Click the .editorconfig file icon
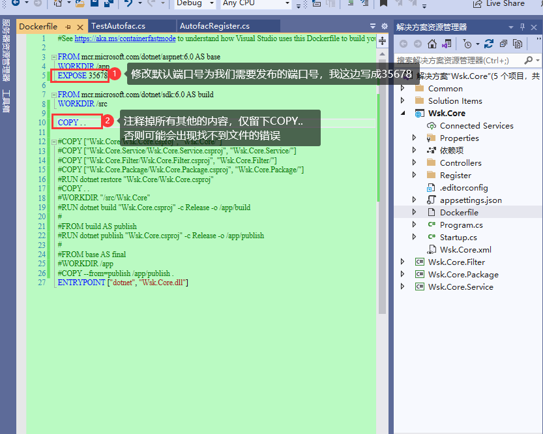This screenshot has width=543, height=434. [x=431, y=188]
